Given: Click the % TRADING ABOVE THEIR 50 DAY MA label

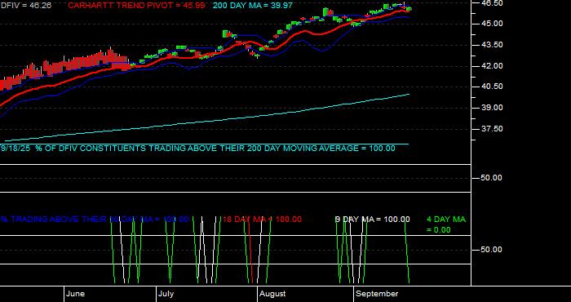Looking at the screenshot, I should [x=95, y=220].
